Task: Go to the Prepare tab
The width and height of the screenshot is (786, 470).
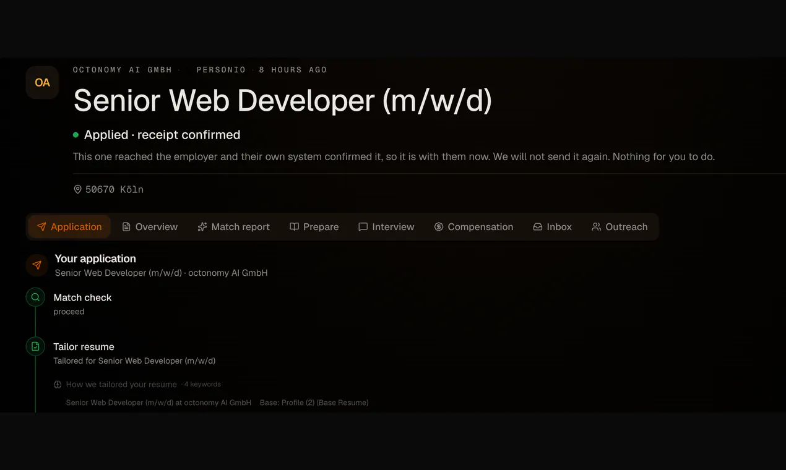Action: (x=314, y=227)
